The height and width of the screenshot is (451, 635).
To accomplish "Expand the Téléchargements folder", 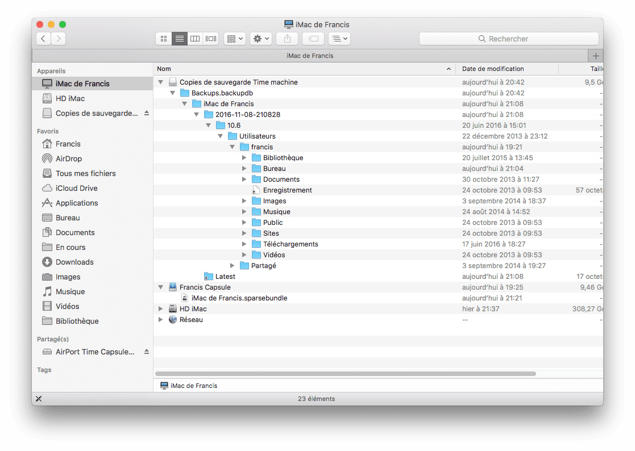I will 244,244.
